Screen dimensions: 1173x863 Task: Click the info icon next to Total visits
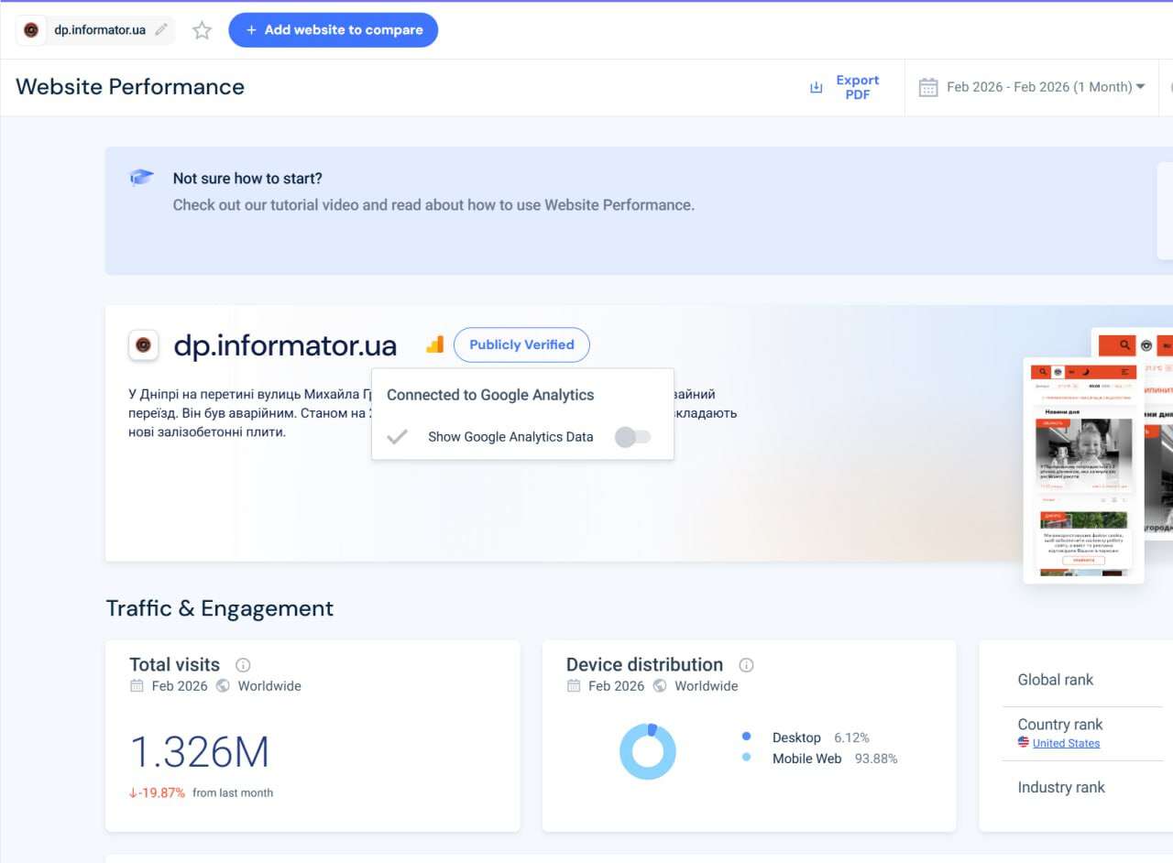[243, 665]
